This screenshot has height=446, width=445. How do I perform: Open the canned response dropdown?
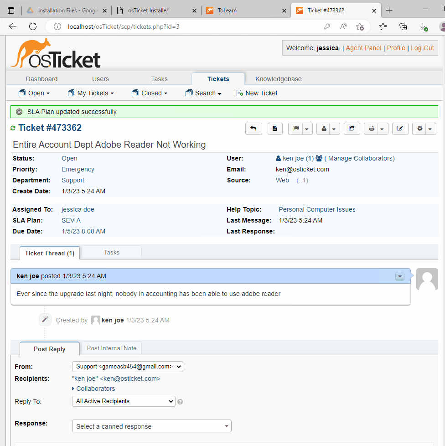pos(151,426)
